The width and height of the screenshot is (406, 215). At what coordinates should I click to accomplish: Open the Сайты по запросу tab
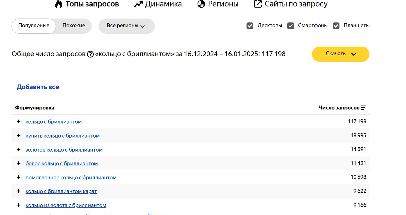point(291,4)
